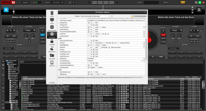Select the Optionen gear page
The height and width of the screenshot is (111, 206).
[x=52, y=35]
